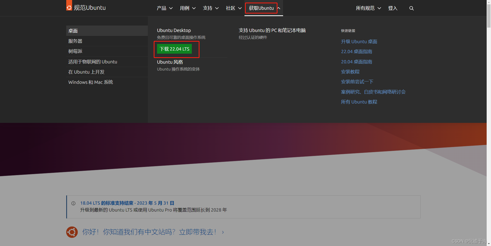The image size is (491, 246).
Task: Open the Windows 和 Mac 系统 section
Action: pos(91,82)
